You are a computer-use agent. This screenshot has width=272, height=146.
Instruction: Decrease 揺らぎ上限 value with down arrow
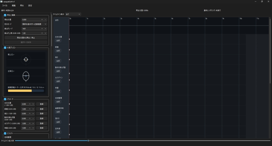(x=45, y=33)
